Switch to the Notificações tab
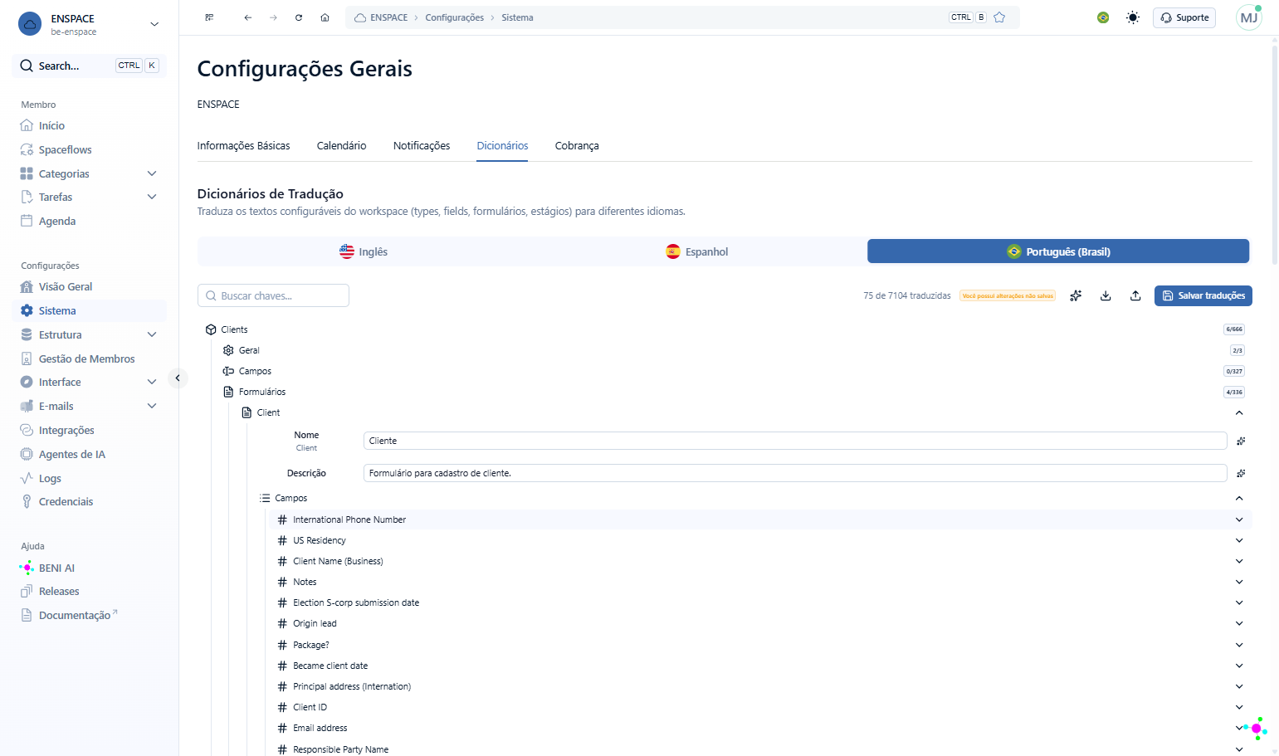 pyautogui.click(x=422, y=145)
